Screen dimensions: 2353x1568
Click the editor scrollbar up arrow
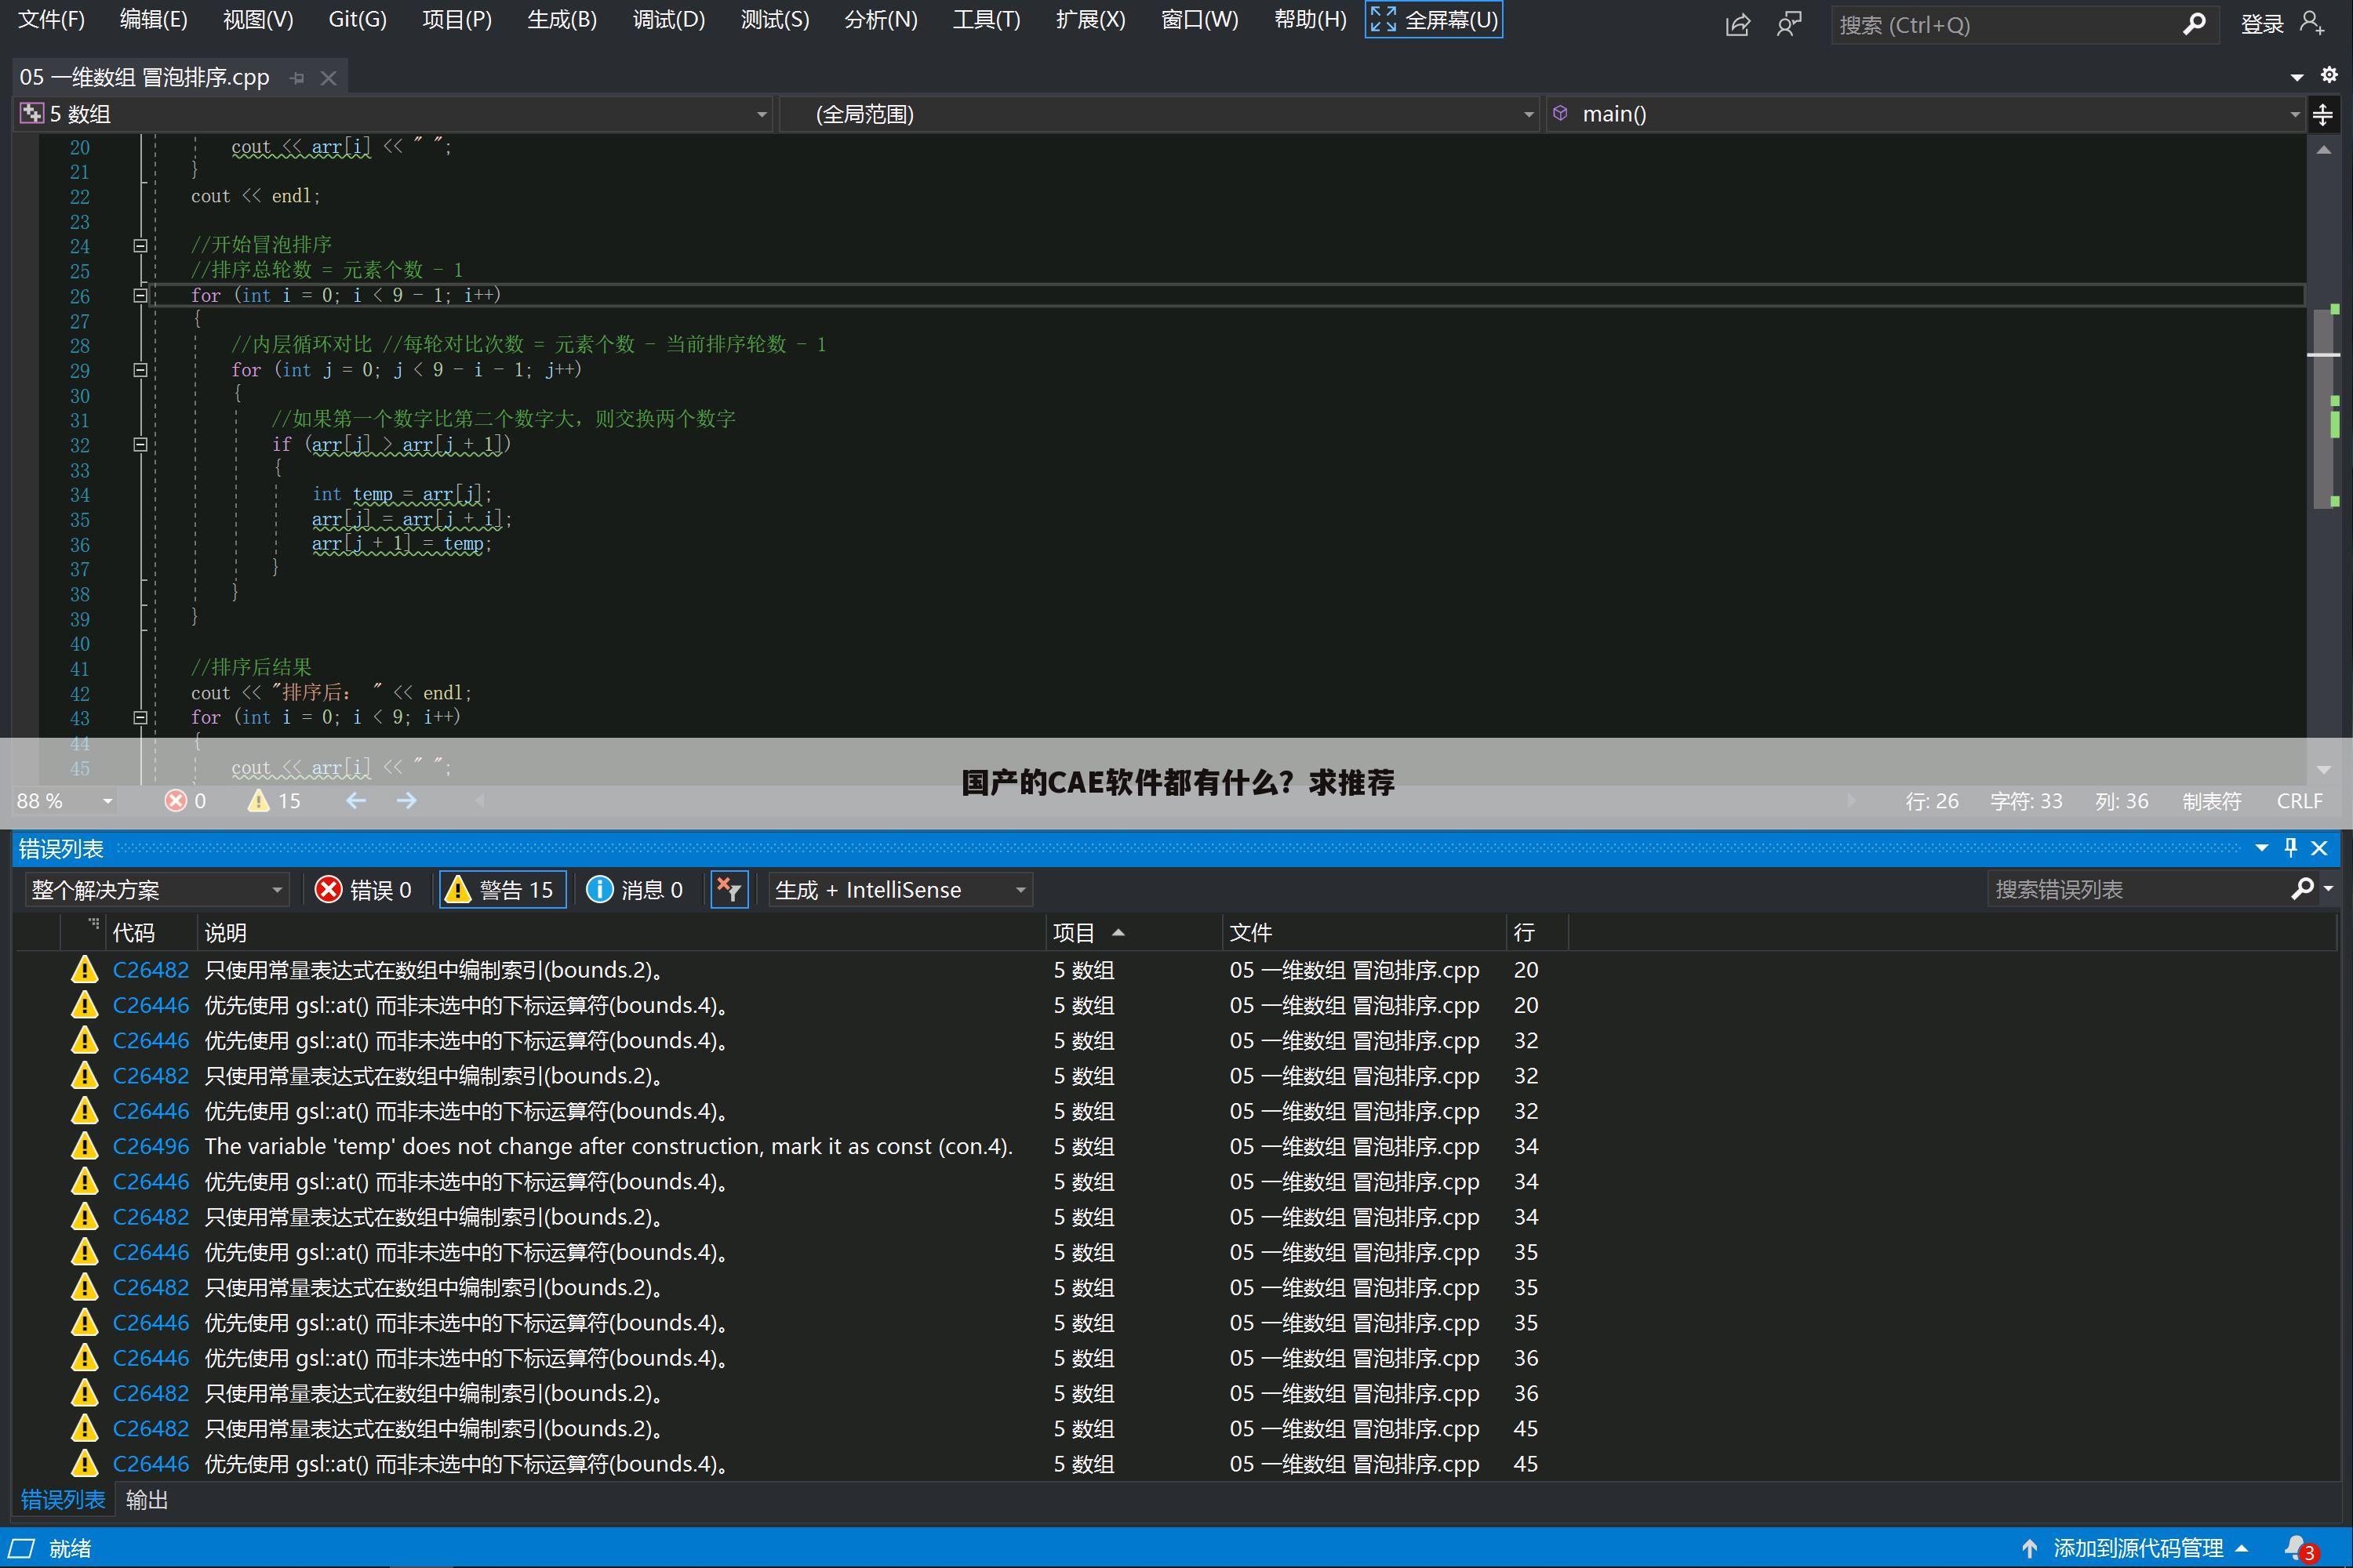point(2324,150)
